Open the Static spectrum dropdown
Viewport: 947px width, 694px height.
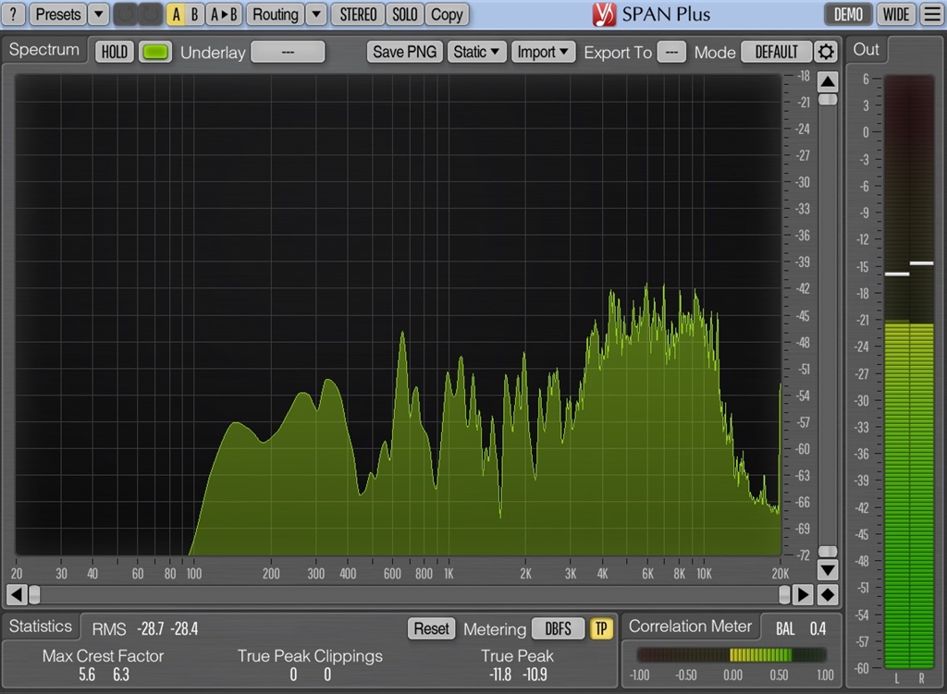click(x=477, y=52)
